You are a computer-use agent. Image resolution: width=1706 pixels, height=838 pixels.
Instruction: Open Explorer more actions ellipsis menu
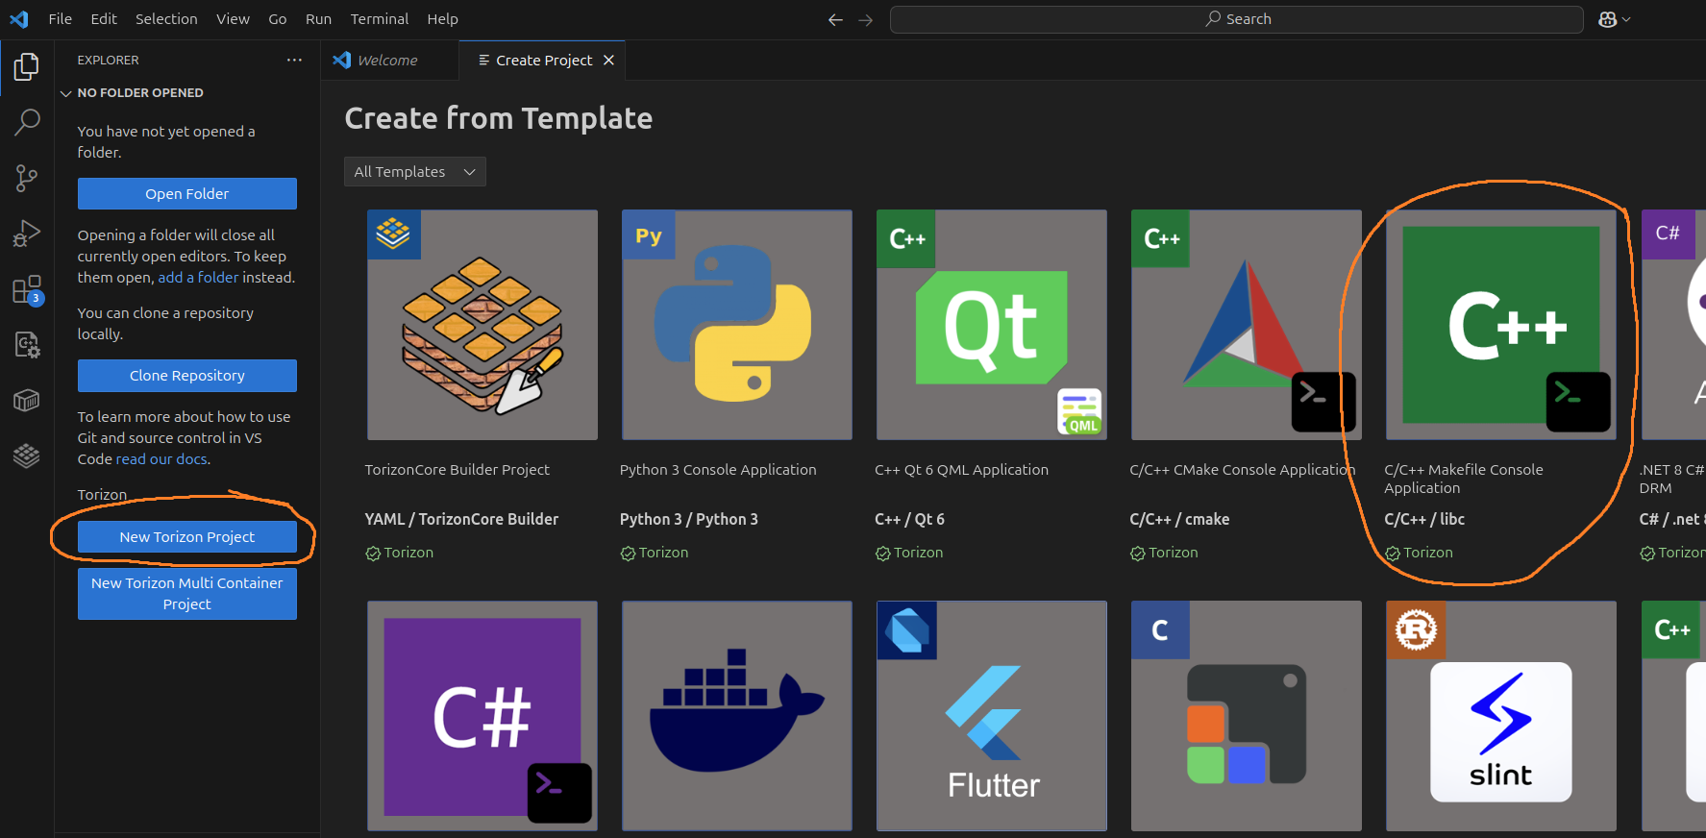(x=294, y=60)
